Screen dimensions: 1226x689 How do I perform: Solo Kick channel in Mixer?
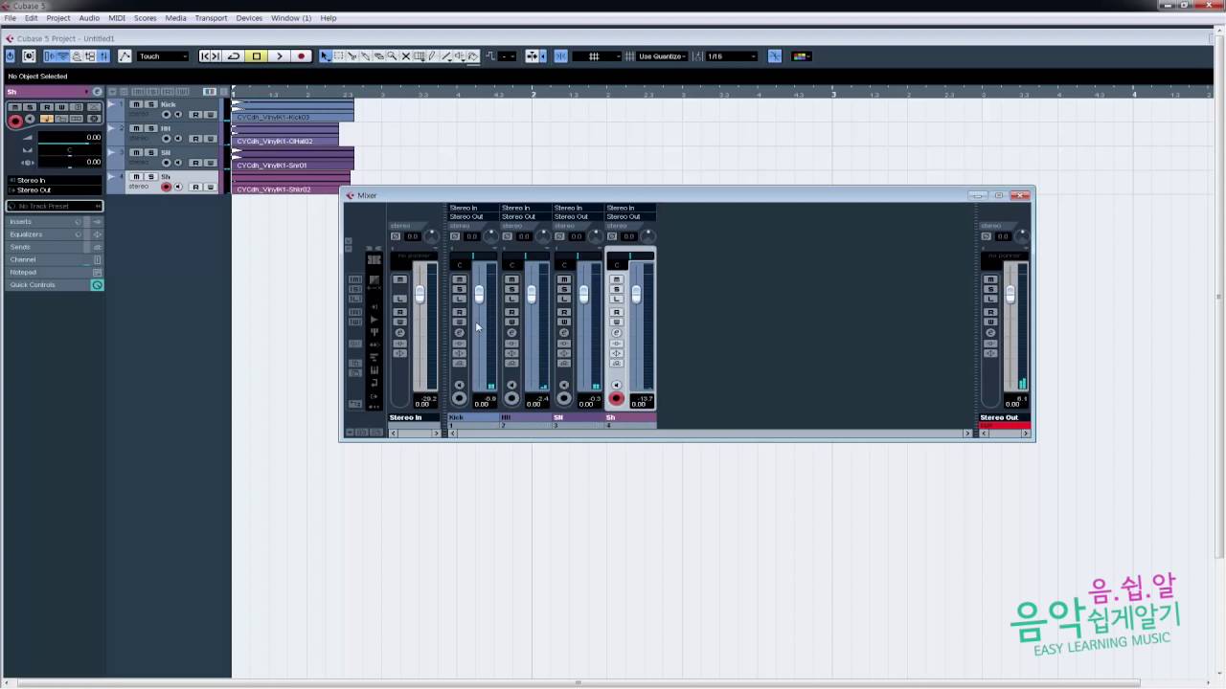tap(460, 289)
